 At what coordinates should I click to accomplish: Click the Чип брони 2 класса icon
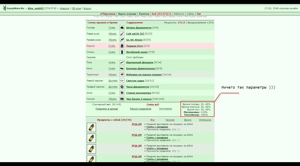(x=122, y=99)
